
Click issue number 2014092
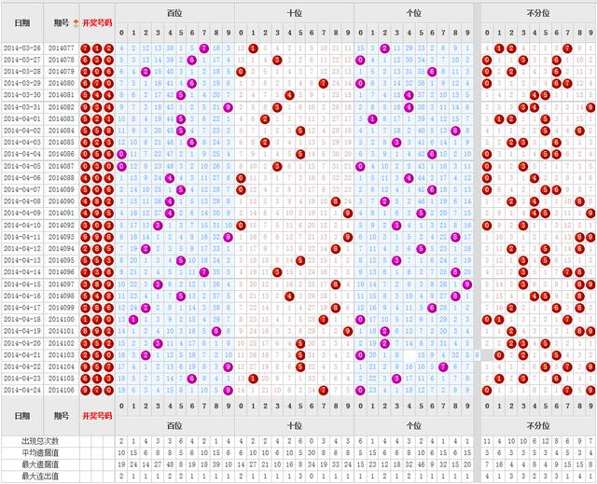point(62,226)
